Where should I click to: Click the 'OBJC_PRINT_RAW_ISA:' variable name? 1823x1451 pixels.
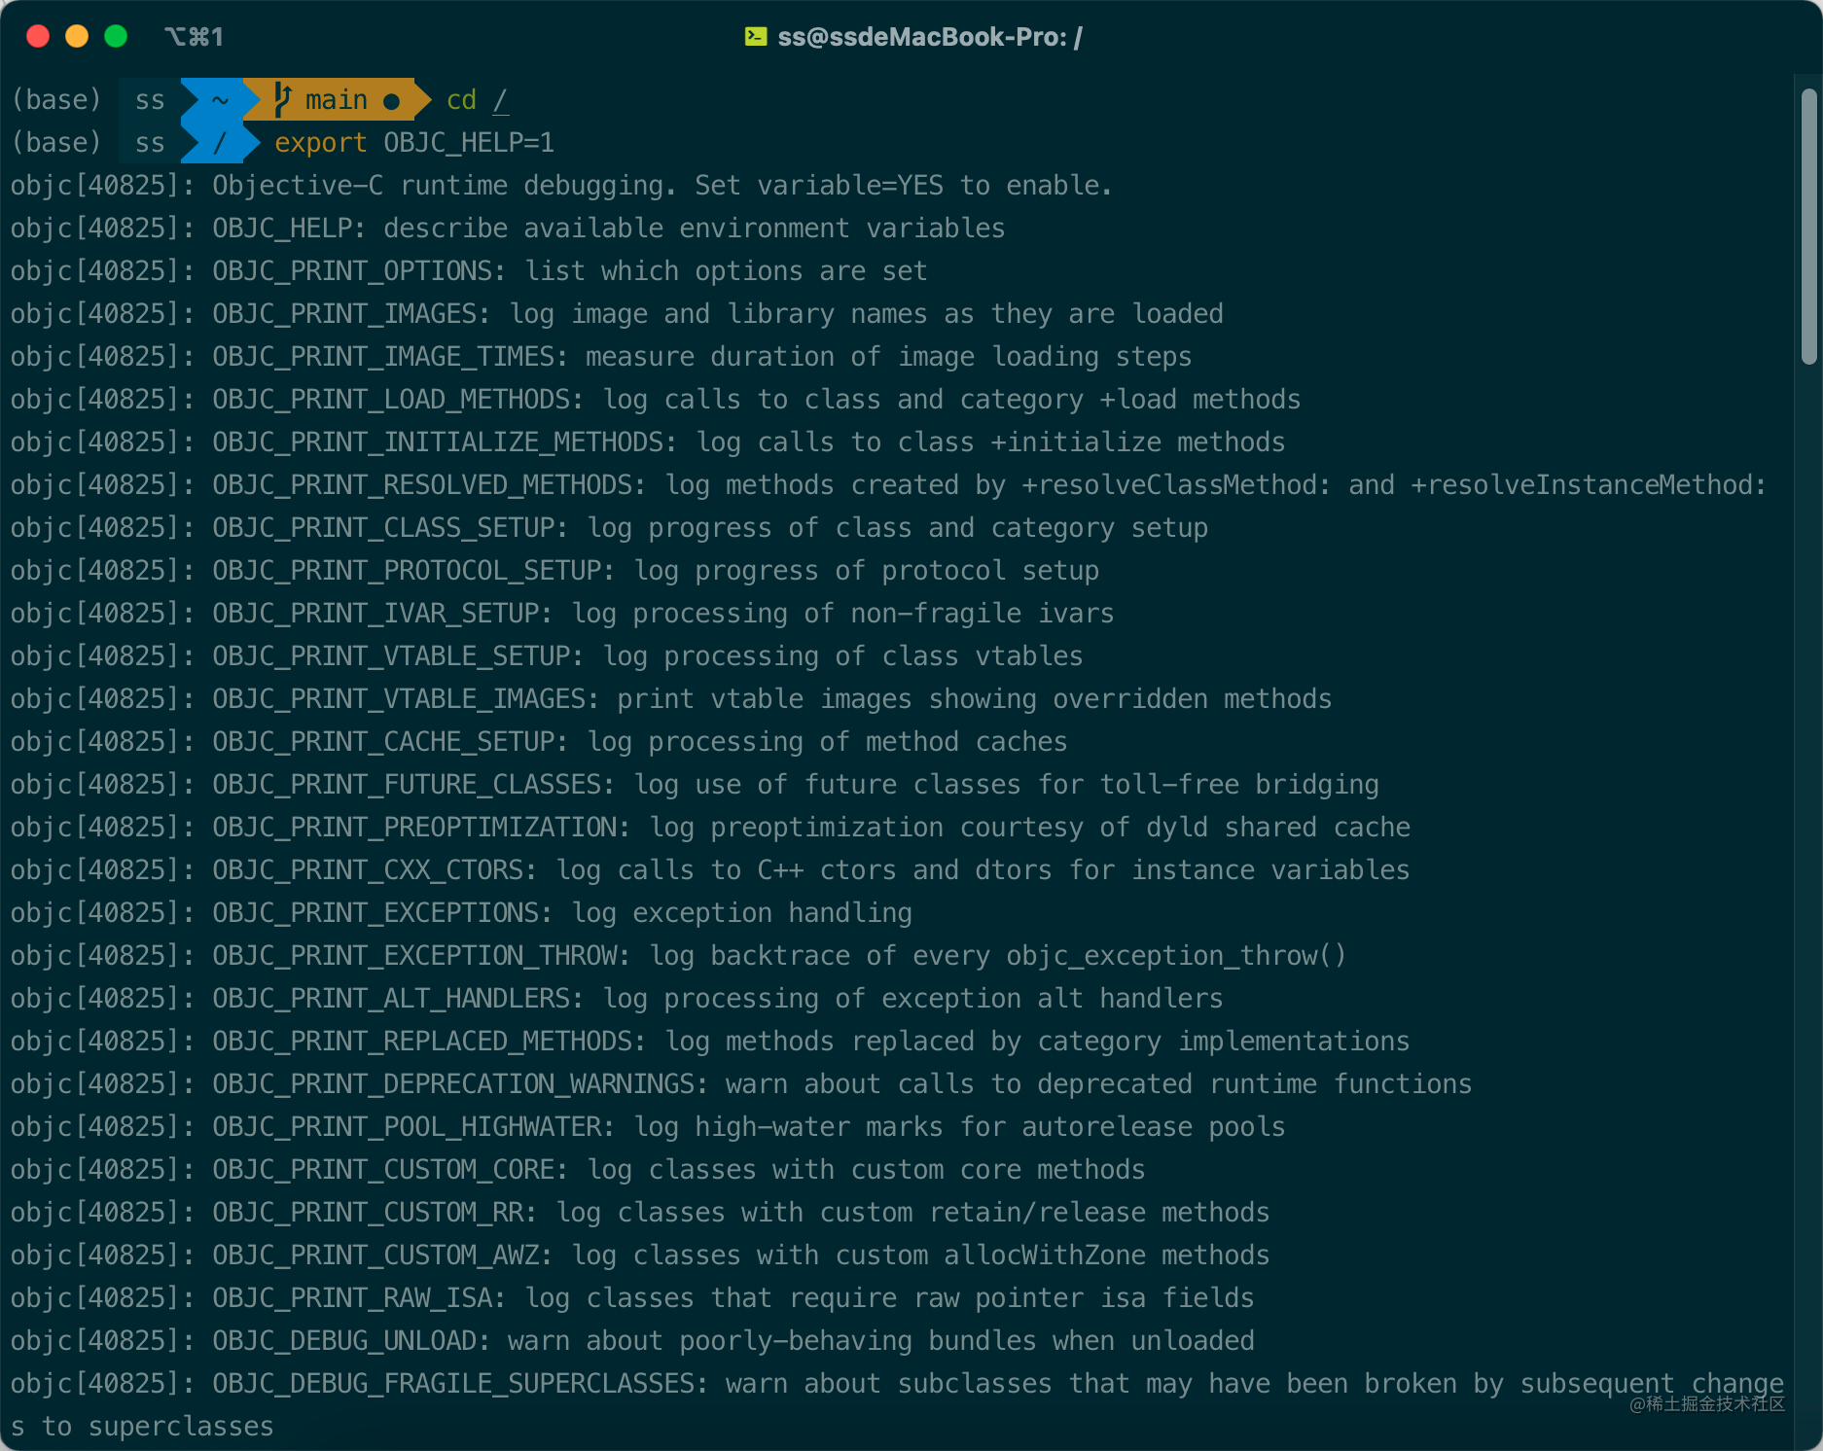359,1298
